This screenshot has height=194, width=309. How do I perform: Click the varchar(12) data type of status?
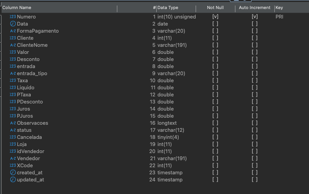(x=171, y=130)
